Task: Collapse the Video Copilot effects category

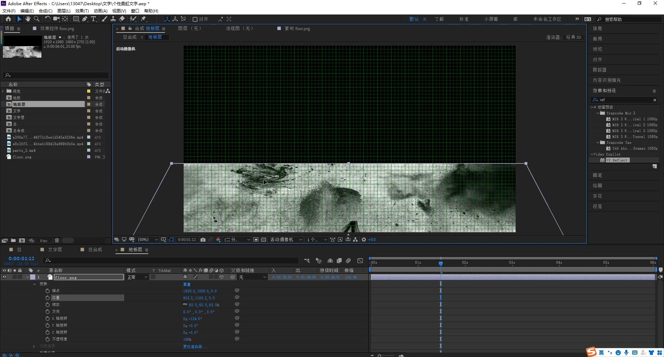Action: pos(592,154)
